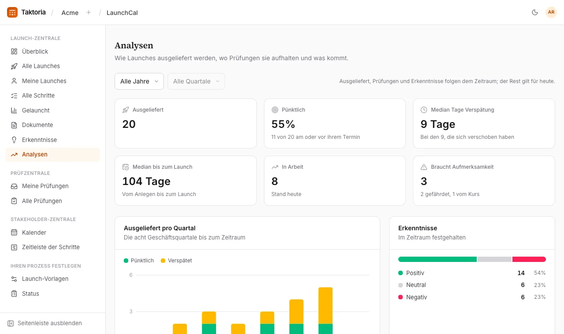Click the Braucht Aufmerksamkeit card
Viewport: 564px width, 334px height.
[x=484, y=181]
